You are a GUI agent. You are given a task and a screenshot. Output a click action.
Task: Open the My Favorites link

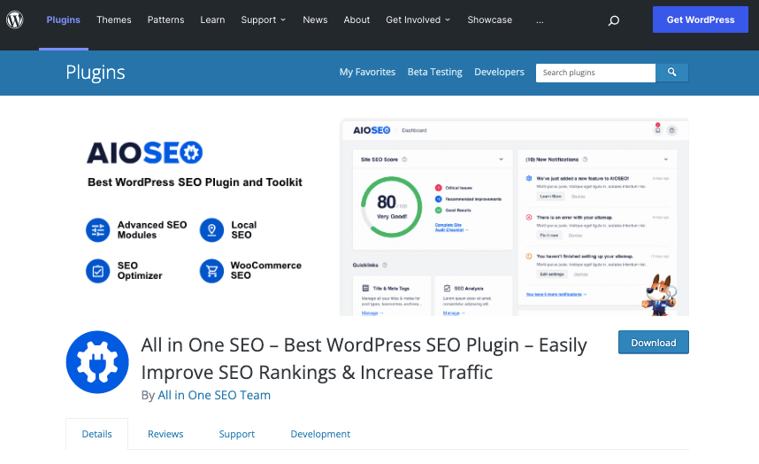tap(367, 72)
